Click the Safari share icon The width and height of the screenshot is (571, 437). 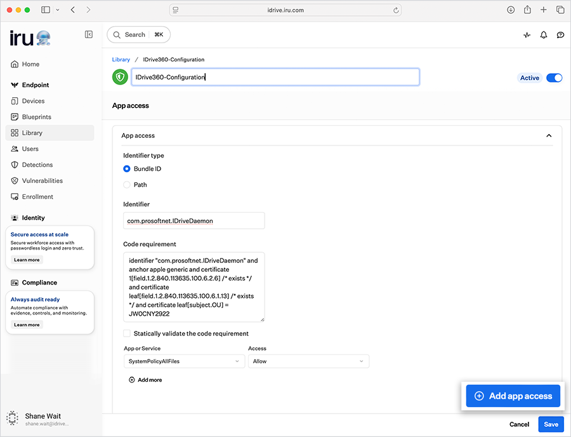coord(527,10)
